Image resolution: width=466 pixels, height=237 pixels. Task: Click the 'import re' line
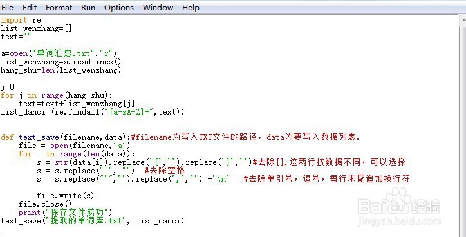tap(21, 20)
